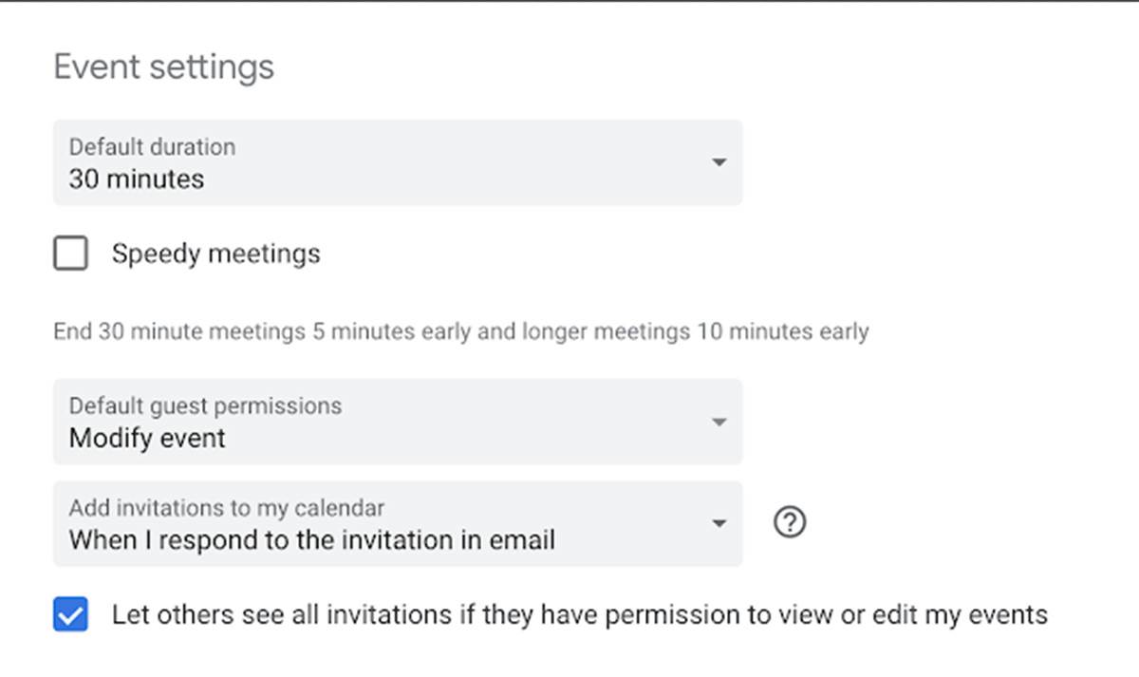1139x677 pixels.
Task: Toggle the Speedy meetings setting on
Action: coord(70,254)
